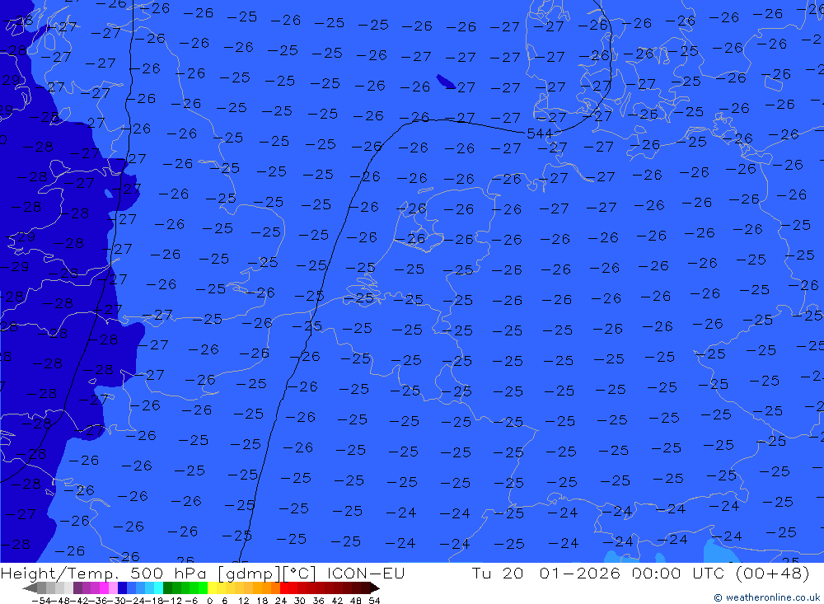This screenshot has width=824, height=604.
Task: Click the 00:00 UTC time text
Action: [x=678, y=573]
